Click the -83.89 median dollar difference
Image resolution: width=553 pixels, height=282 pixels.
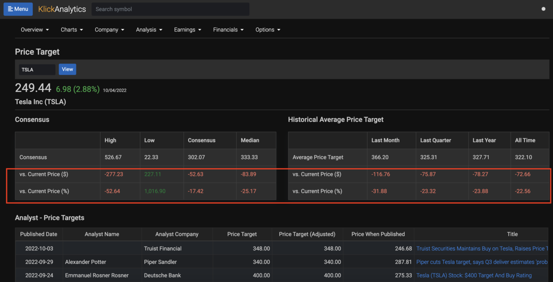pyautogui.click(x=248, y=174)
